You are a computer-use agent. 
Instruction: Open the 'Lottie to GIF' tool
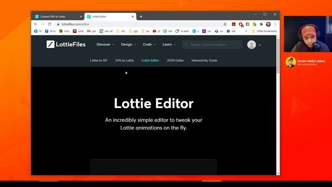click(99, 60)
